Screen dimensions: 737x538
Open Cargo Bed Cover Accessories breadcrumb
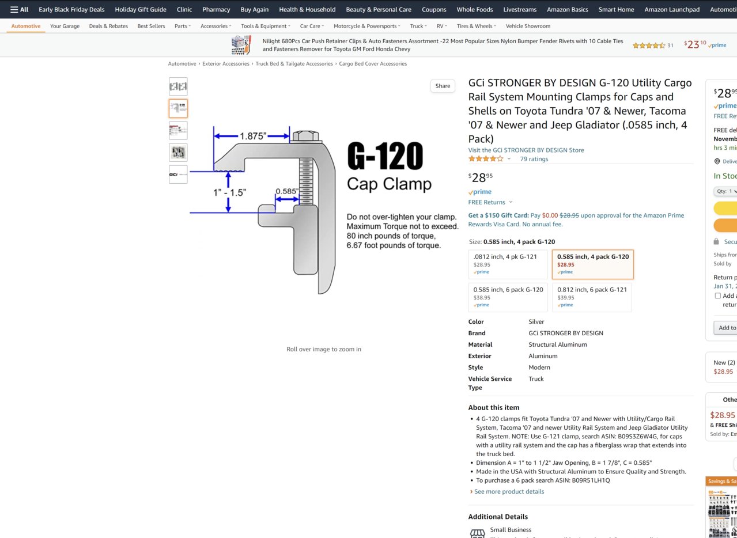coord(373,64)
